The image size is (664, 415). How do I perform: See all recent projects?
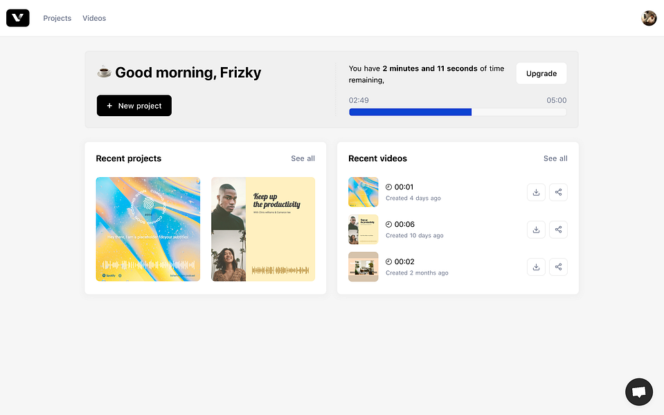(x=303, y=158)
